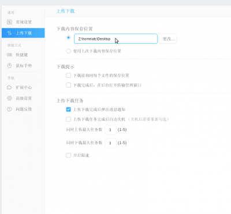Click the 高级设置 gear icon

point(9,98)
